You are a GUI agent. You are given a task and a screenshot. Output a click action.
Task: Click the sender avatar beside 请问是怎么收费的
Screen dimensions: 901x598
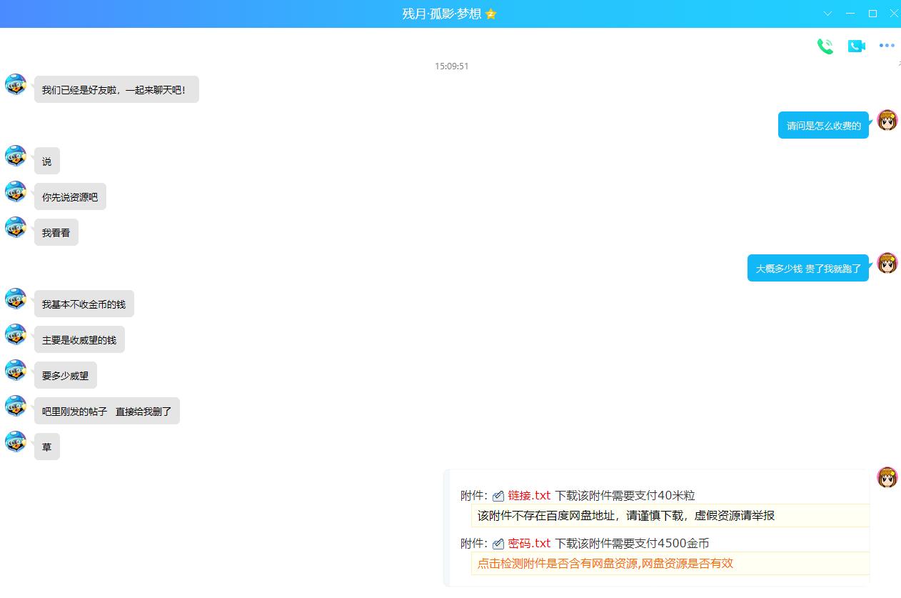(887, 120)
